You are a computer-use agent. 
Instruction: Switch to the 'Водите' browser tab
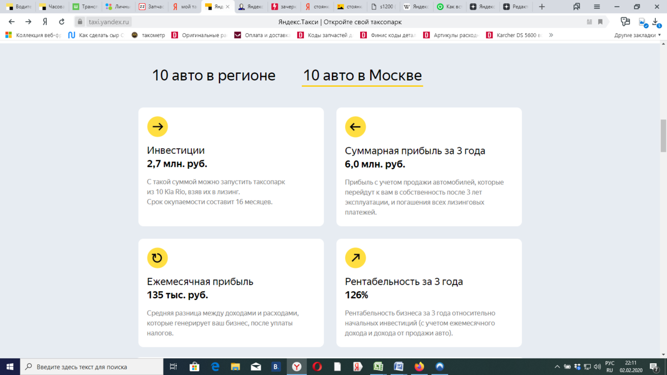(19, 7)
